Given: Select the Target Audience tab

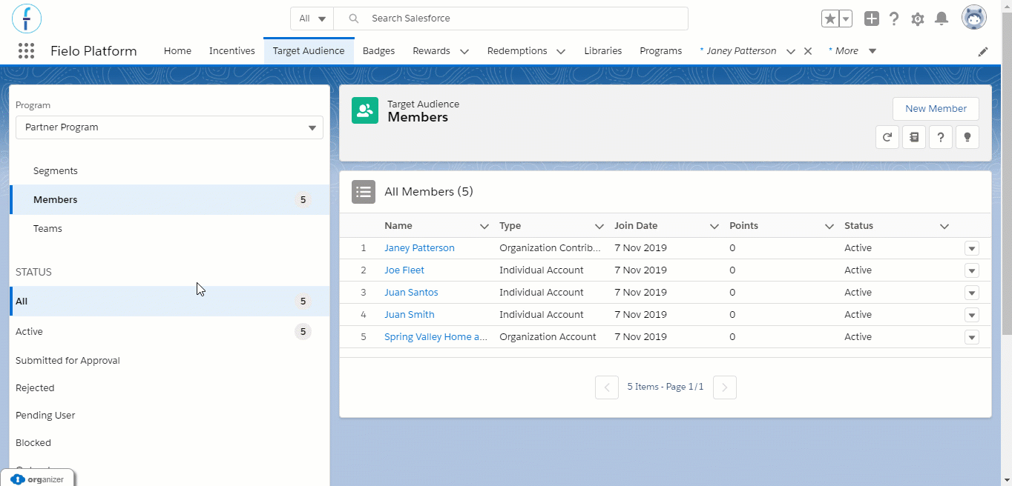Looking at the screenshot, I should pos(309,51).
